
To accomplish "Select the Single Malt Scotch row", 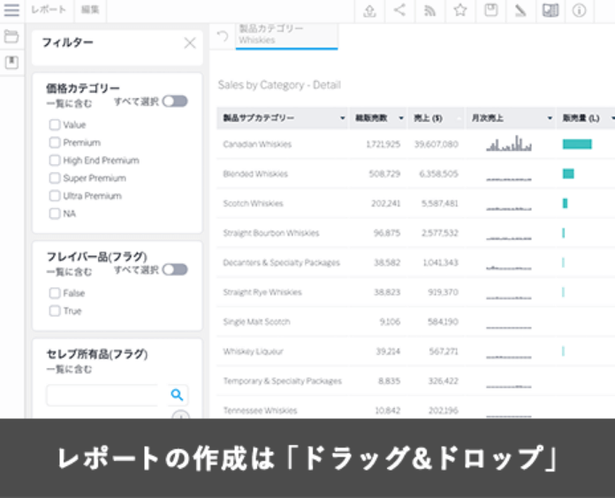I will (x=416, y=321).
